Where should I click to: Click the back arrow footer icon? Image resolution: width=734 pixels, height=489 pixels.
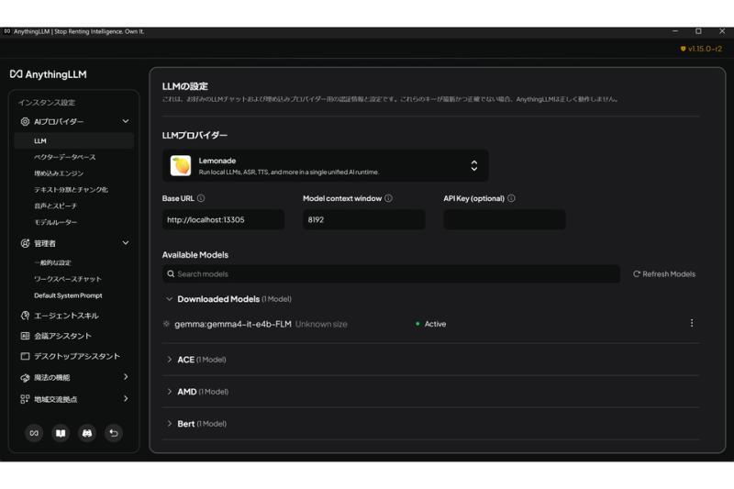[x=113, y=433]
